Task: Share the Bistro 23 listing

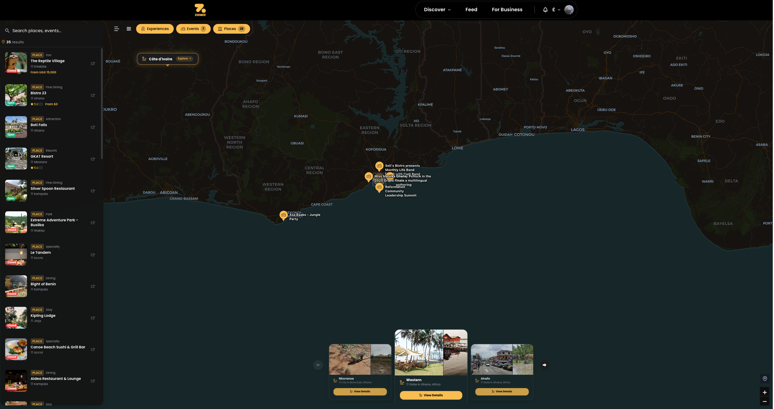Action: [x=93, y=95]
